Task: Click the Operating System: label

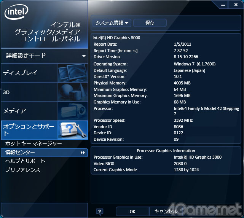Action: 110,64
